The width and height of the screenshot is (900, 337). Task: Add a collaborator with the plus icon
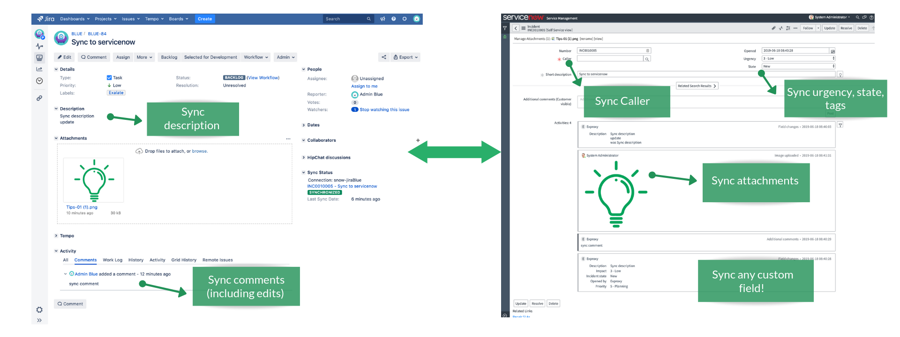pyautogui.click(x=418, y=140)
